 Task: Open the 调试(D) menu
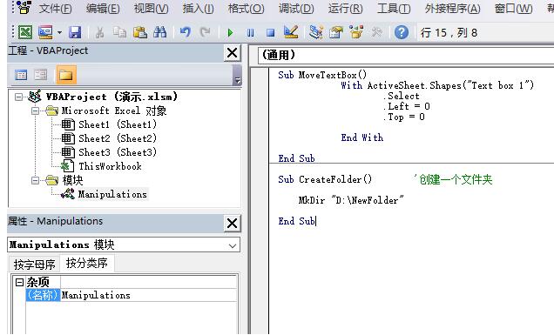[x=296, y=8]
